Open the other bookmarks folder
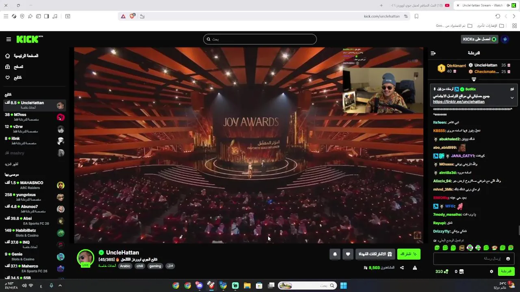520x292 pixels. click(x=491, y=26)
